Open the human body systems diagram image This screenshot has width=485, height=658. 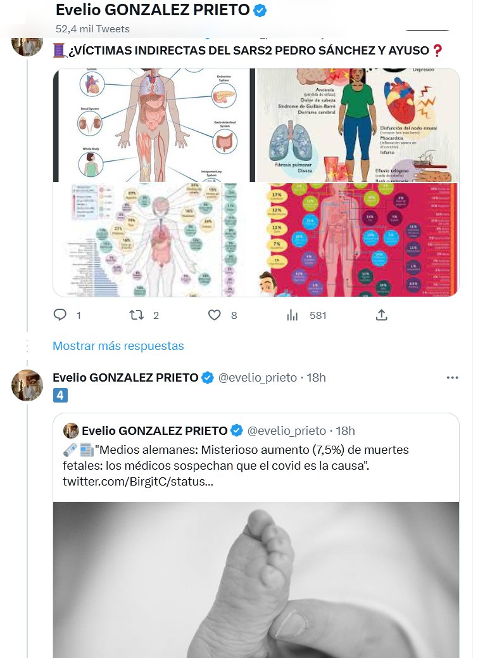(152, 125)
